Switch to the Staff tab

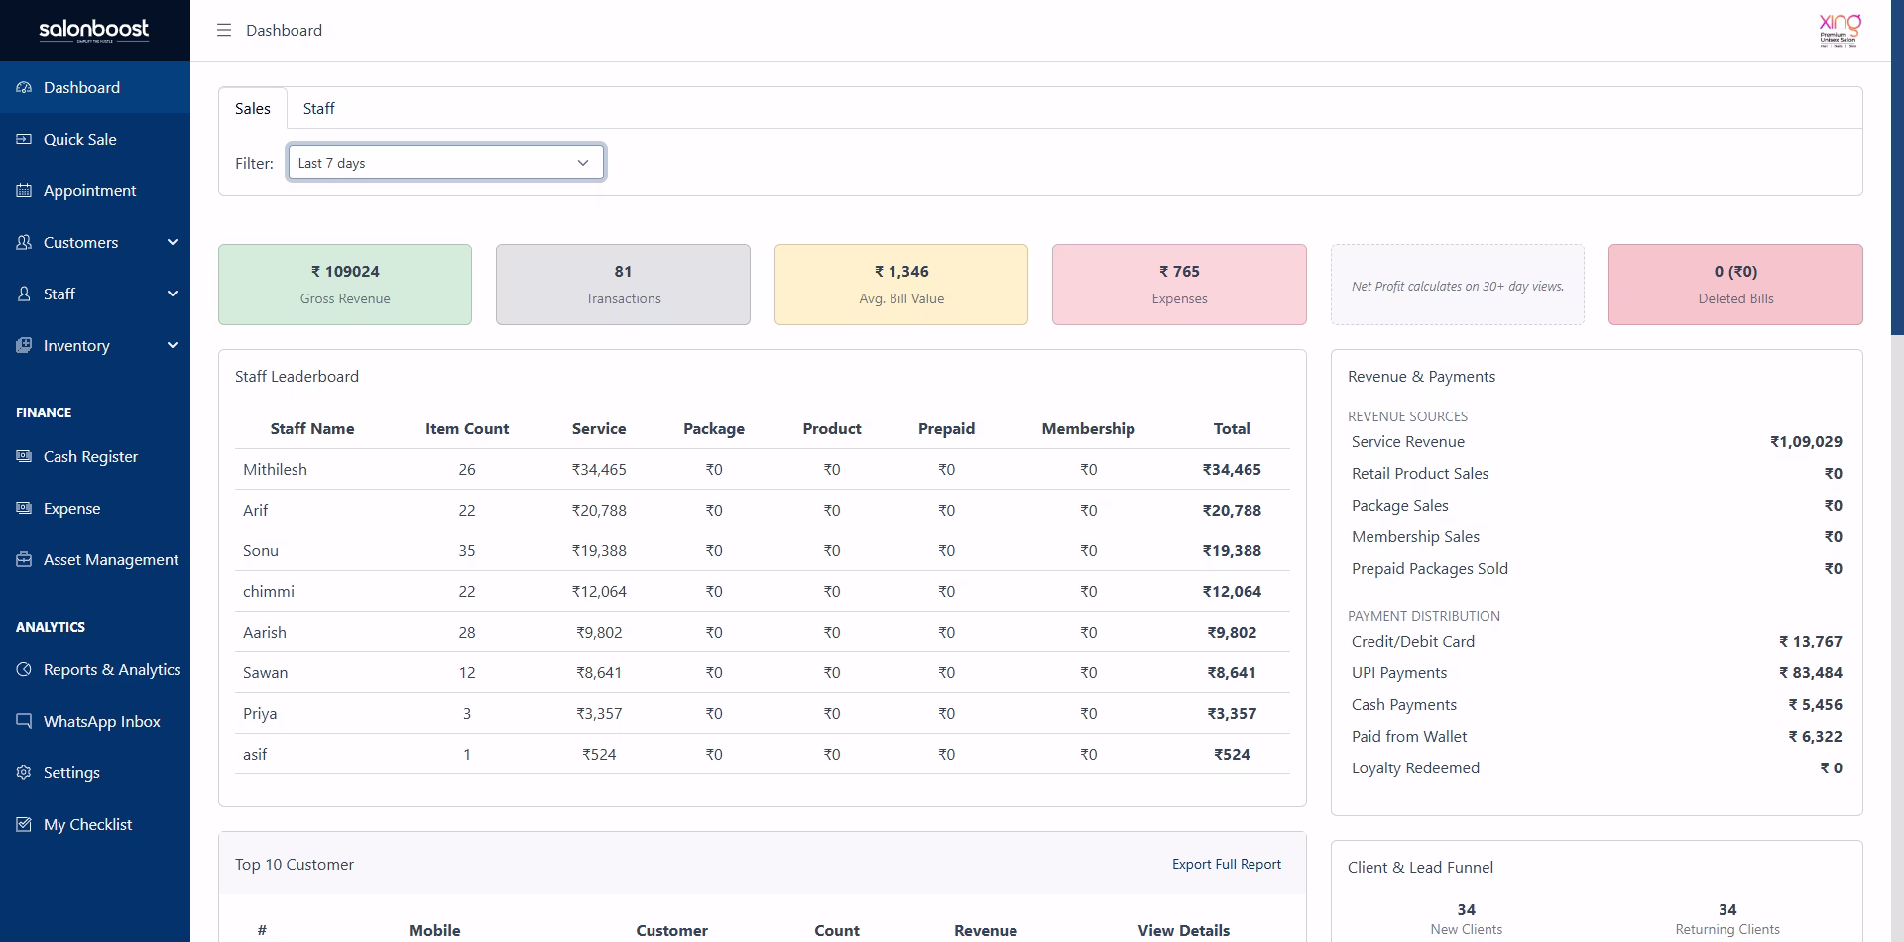click(x=318, y=108)
